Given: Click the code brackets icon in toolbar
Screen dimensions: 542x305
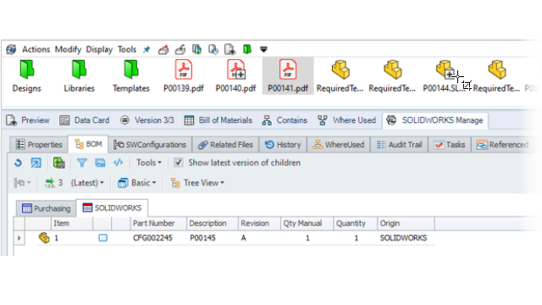Looking at the screenshot, I should pyautogui.click(x=119, y=163).
